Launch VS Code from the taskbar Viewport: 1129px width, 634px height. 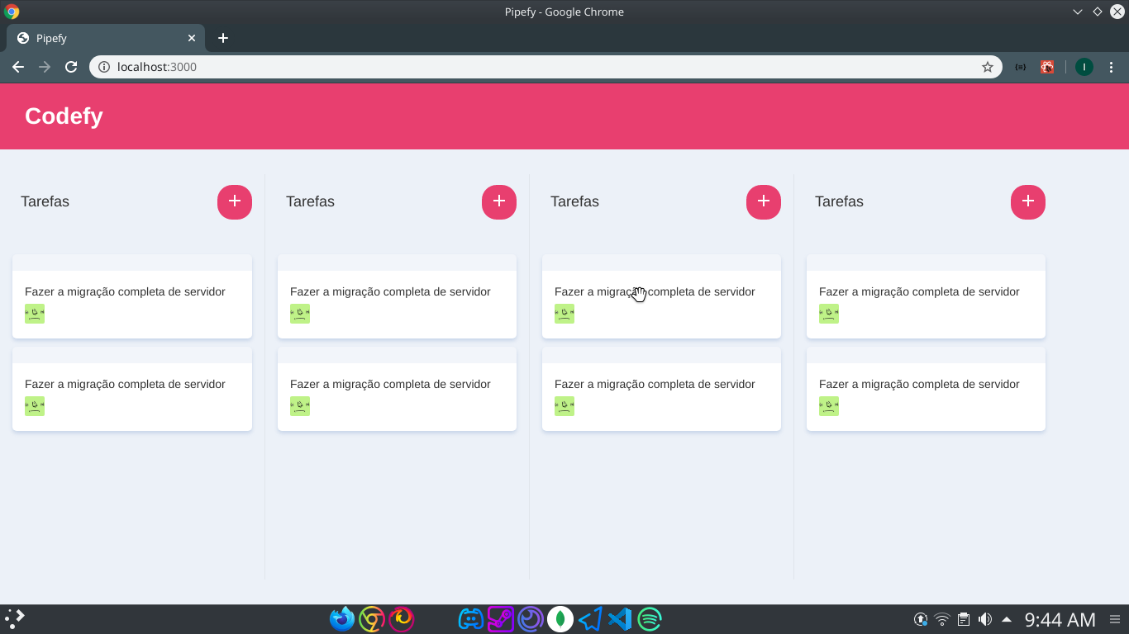point(620,618)
